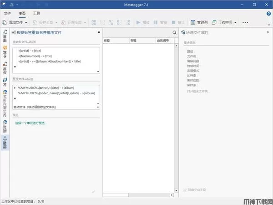Open the 脚本 (Scripts) sidebar panel

5,54
